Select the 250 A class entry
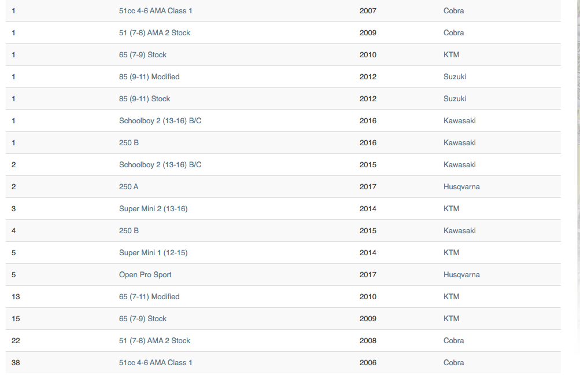Screen dimensions: 580x386 click(128, 187)
